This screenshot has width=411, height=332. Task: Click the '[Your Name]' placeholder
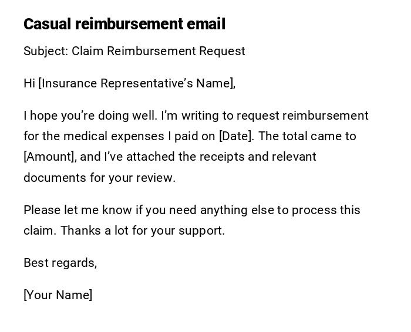tap(58, 295)
